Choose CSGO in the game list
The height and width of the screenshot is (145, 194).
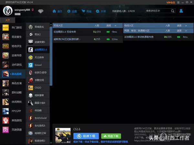pos(38,88)
